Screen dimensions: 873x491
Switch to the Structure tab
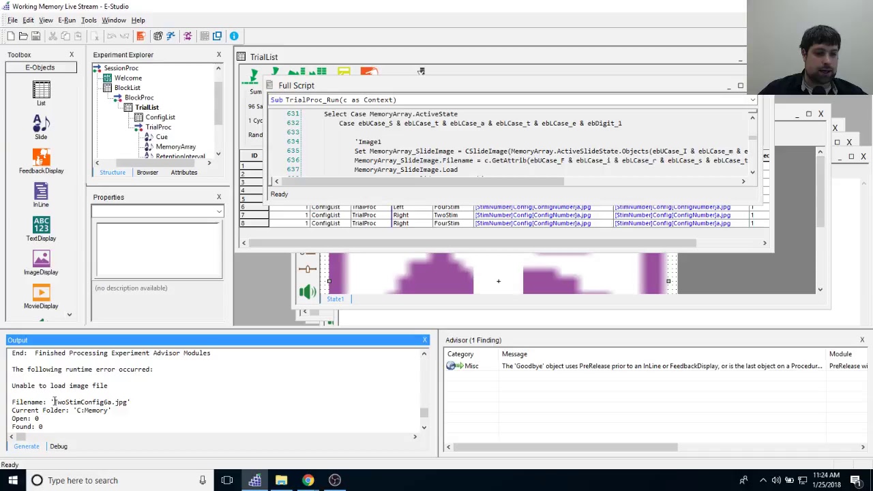pos(113,173)
